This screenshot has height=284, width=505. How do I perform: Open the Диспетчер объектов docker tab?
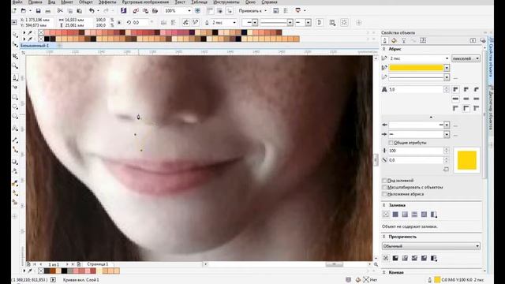[x=491, y=108]
